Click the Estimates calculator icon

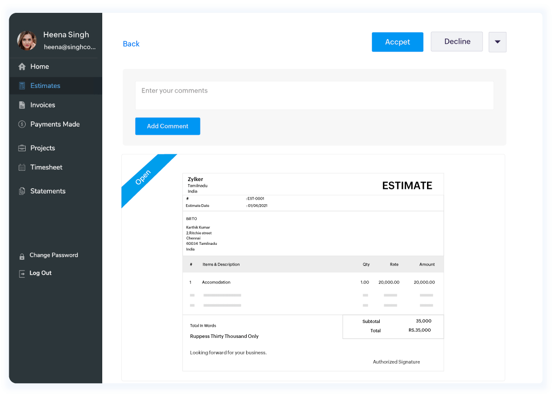[x=22, y=85]
